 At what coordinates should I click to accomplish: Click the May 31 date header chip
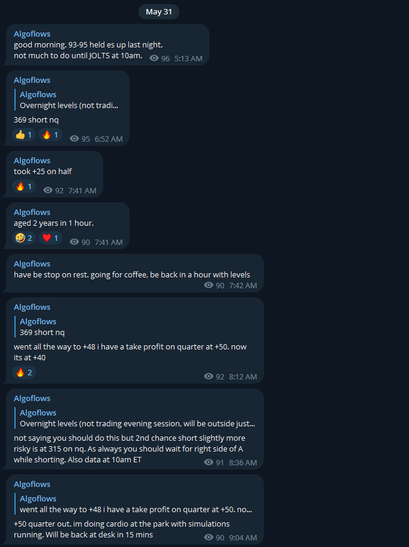[x=158, y=11]
